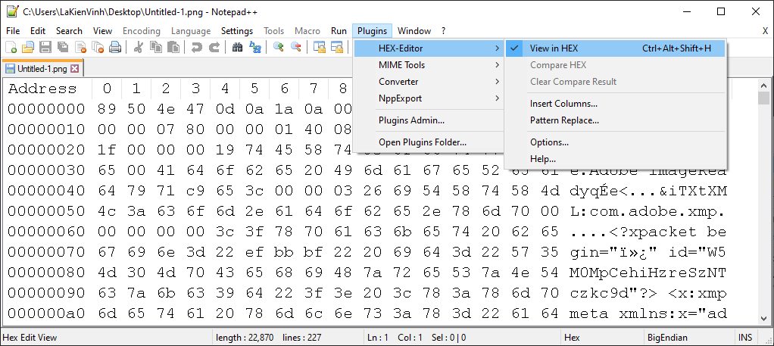Click the Close document toolbar icon

click(80, 48)
